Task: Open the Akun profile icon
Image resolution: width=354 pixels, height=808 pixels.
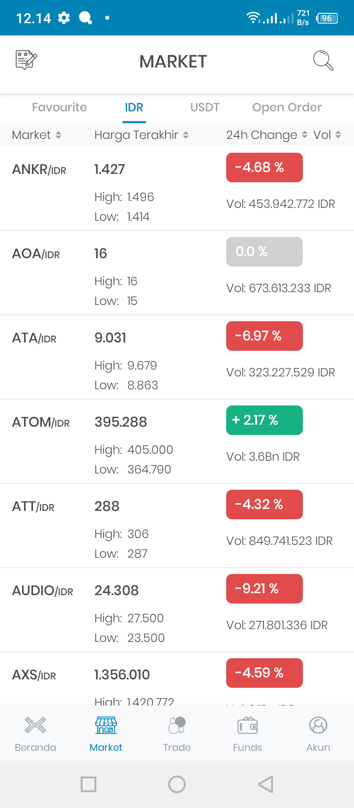Action: [x=318, y=725]
